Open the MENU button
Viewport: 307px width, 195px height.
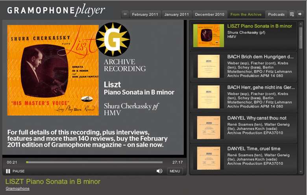[175, 171]
